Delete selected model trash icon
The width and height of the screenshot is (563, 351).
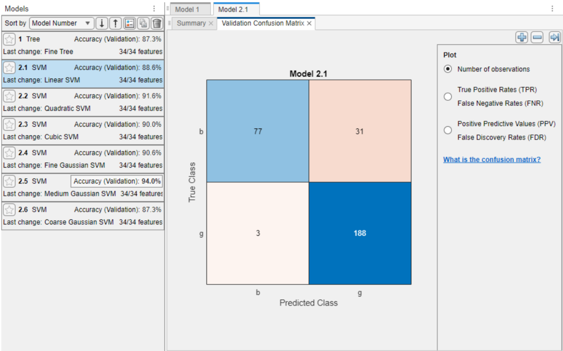tap(157, 23)
